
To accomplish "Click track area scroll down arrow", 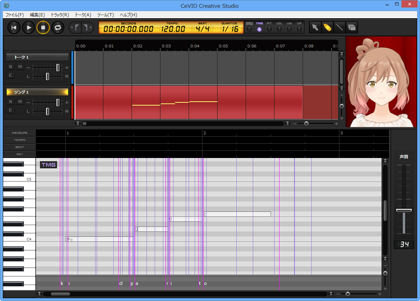I will [342, 88].
